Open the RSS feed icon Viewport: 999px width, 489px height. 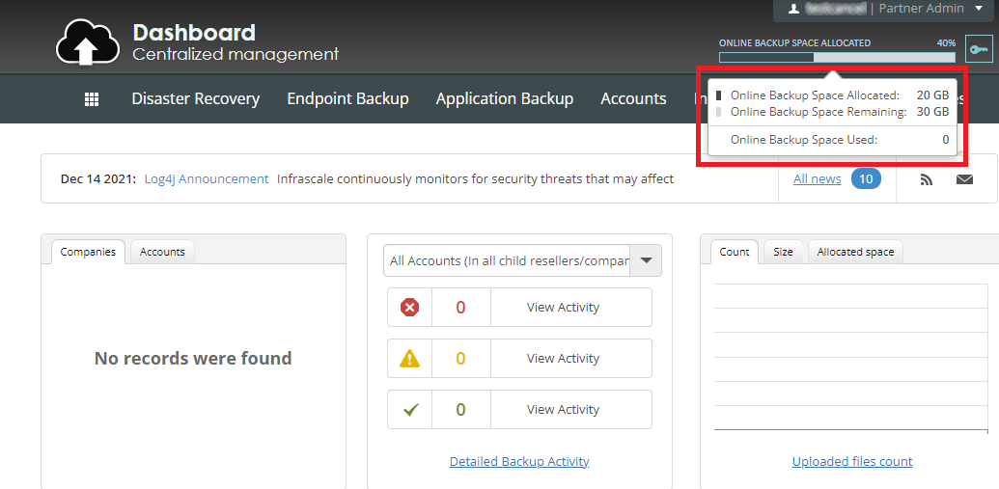(927, 179)
